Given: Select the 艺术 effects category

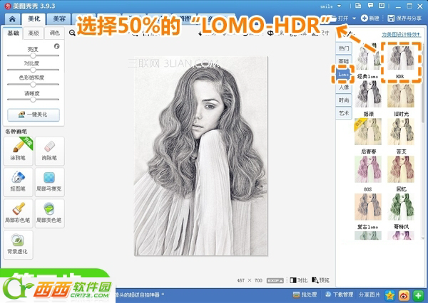Looking at the screenshot, I should pos(344,113).
